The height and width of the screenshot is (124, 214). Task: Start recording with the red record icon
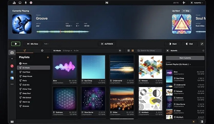click(x=31, y=3)
